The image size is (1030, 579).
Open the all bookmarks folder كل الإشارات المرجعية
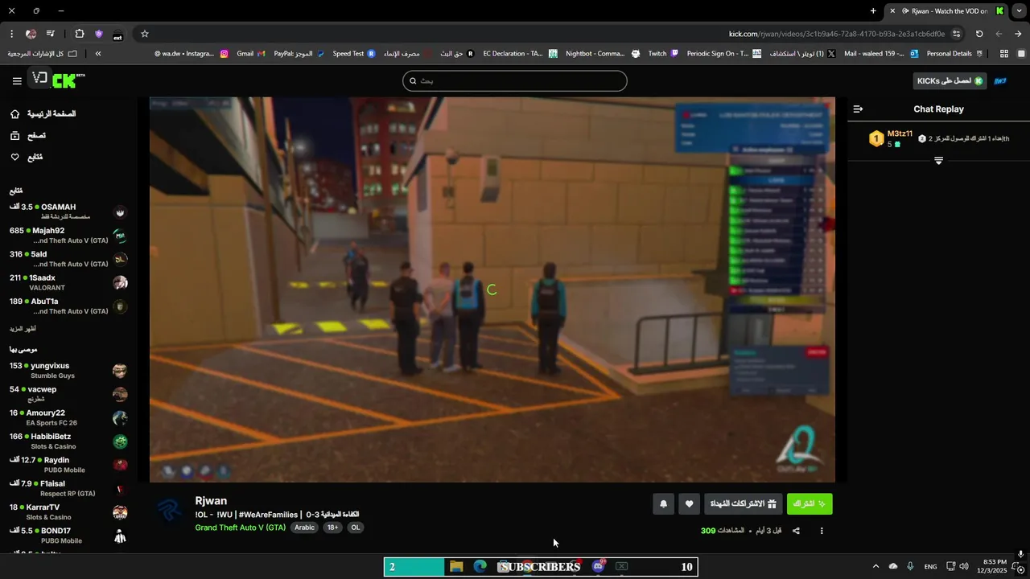pyautogui.click(x=42, y=54)
